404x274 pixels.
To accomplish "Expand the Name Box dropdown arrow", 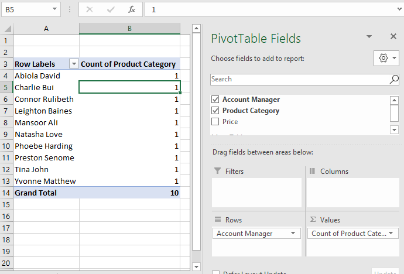I will 54,9.
